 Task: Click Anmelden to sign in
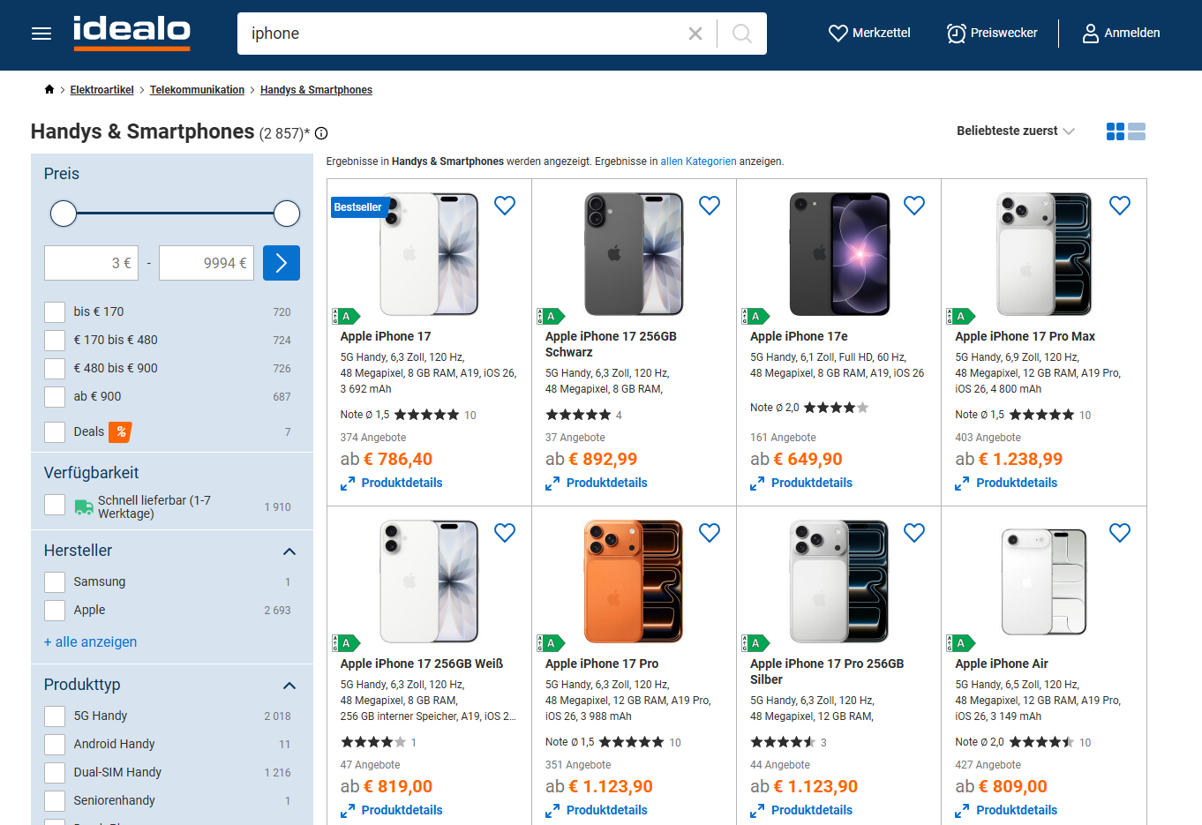pos(1121,33)
